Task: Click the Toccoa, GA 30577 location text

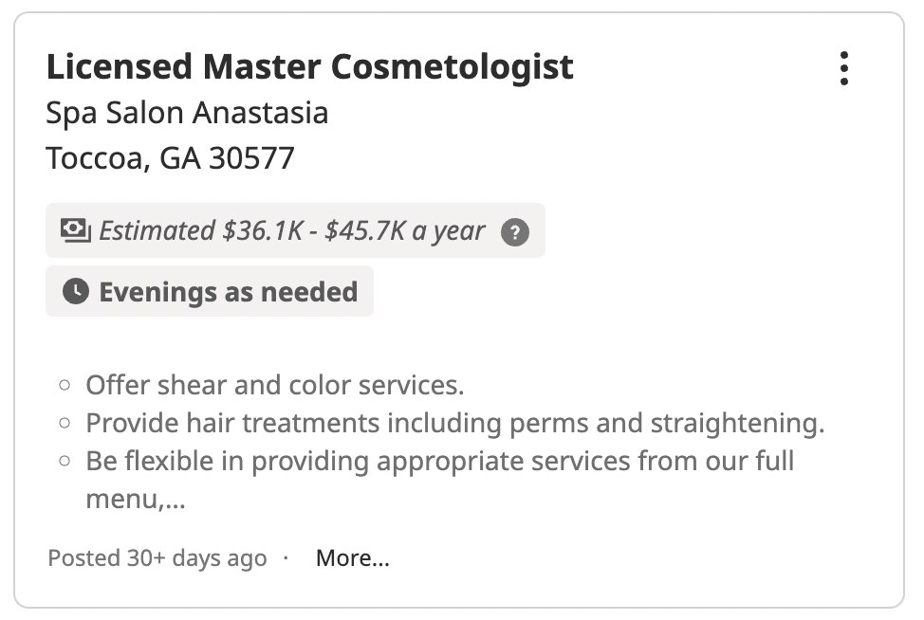Action: [x=170, y=158]
